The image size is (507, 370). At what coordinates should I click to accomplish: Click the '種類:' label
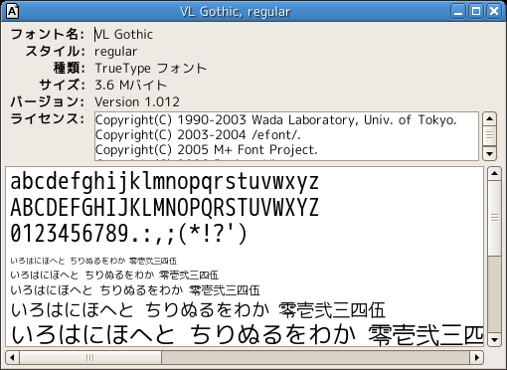70,68
